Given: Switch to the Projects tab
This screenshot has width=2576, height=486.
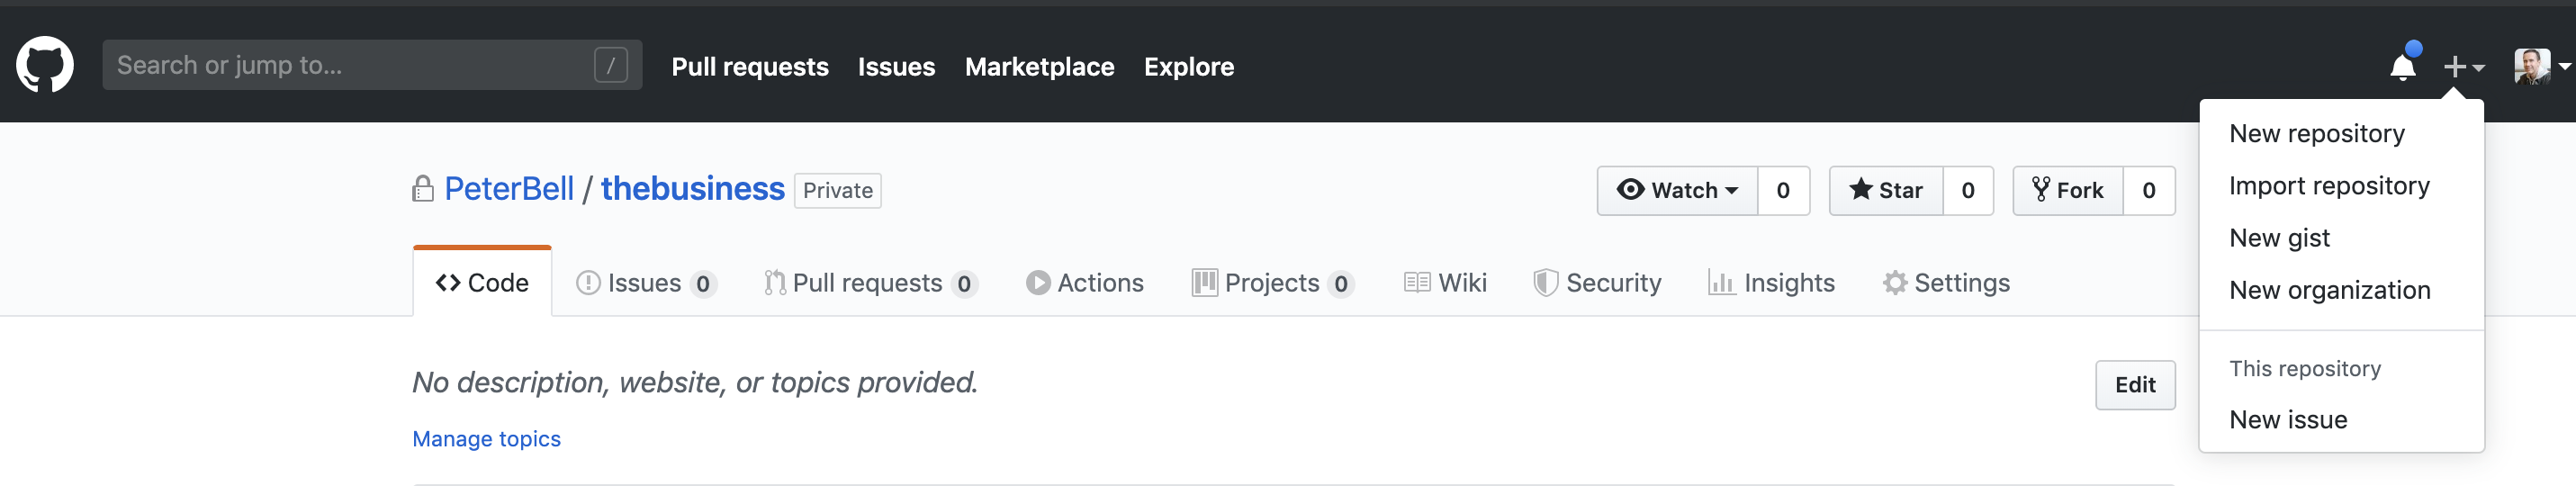Looking at the screenshot, I should [1273, 283].
